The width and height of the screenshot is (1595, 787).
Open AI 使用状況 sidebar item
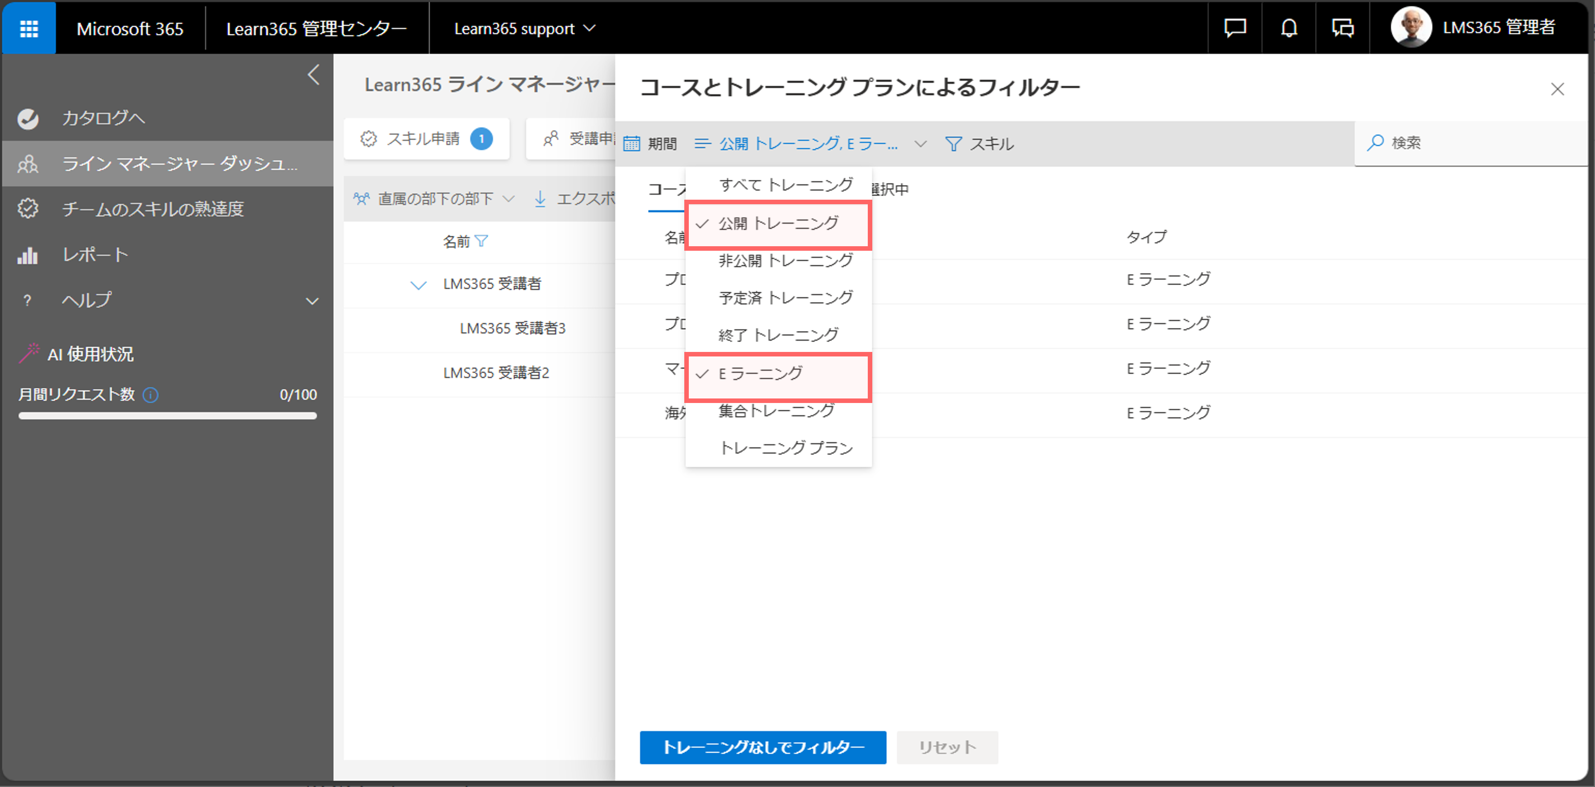pyautogui.click(x=90, y=354)
